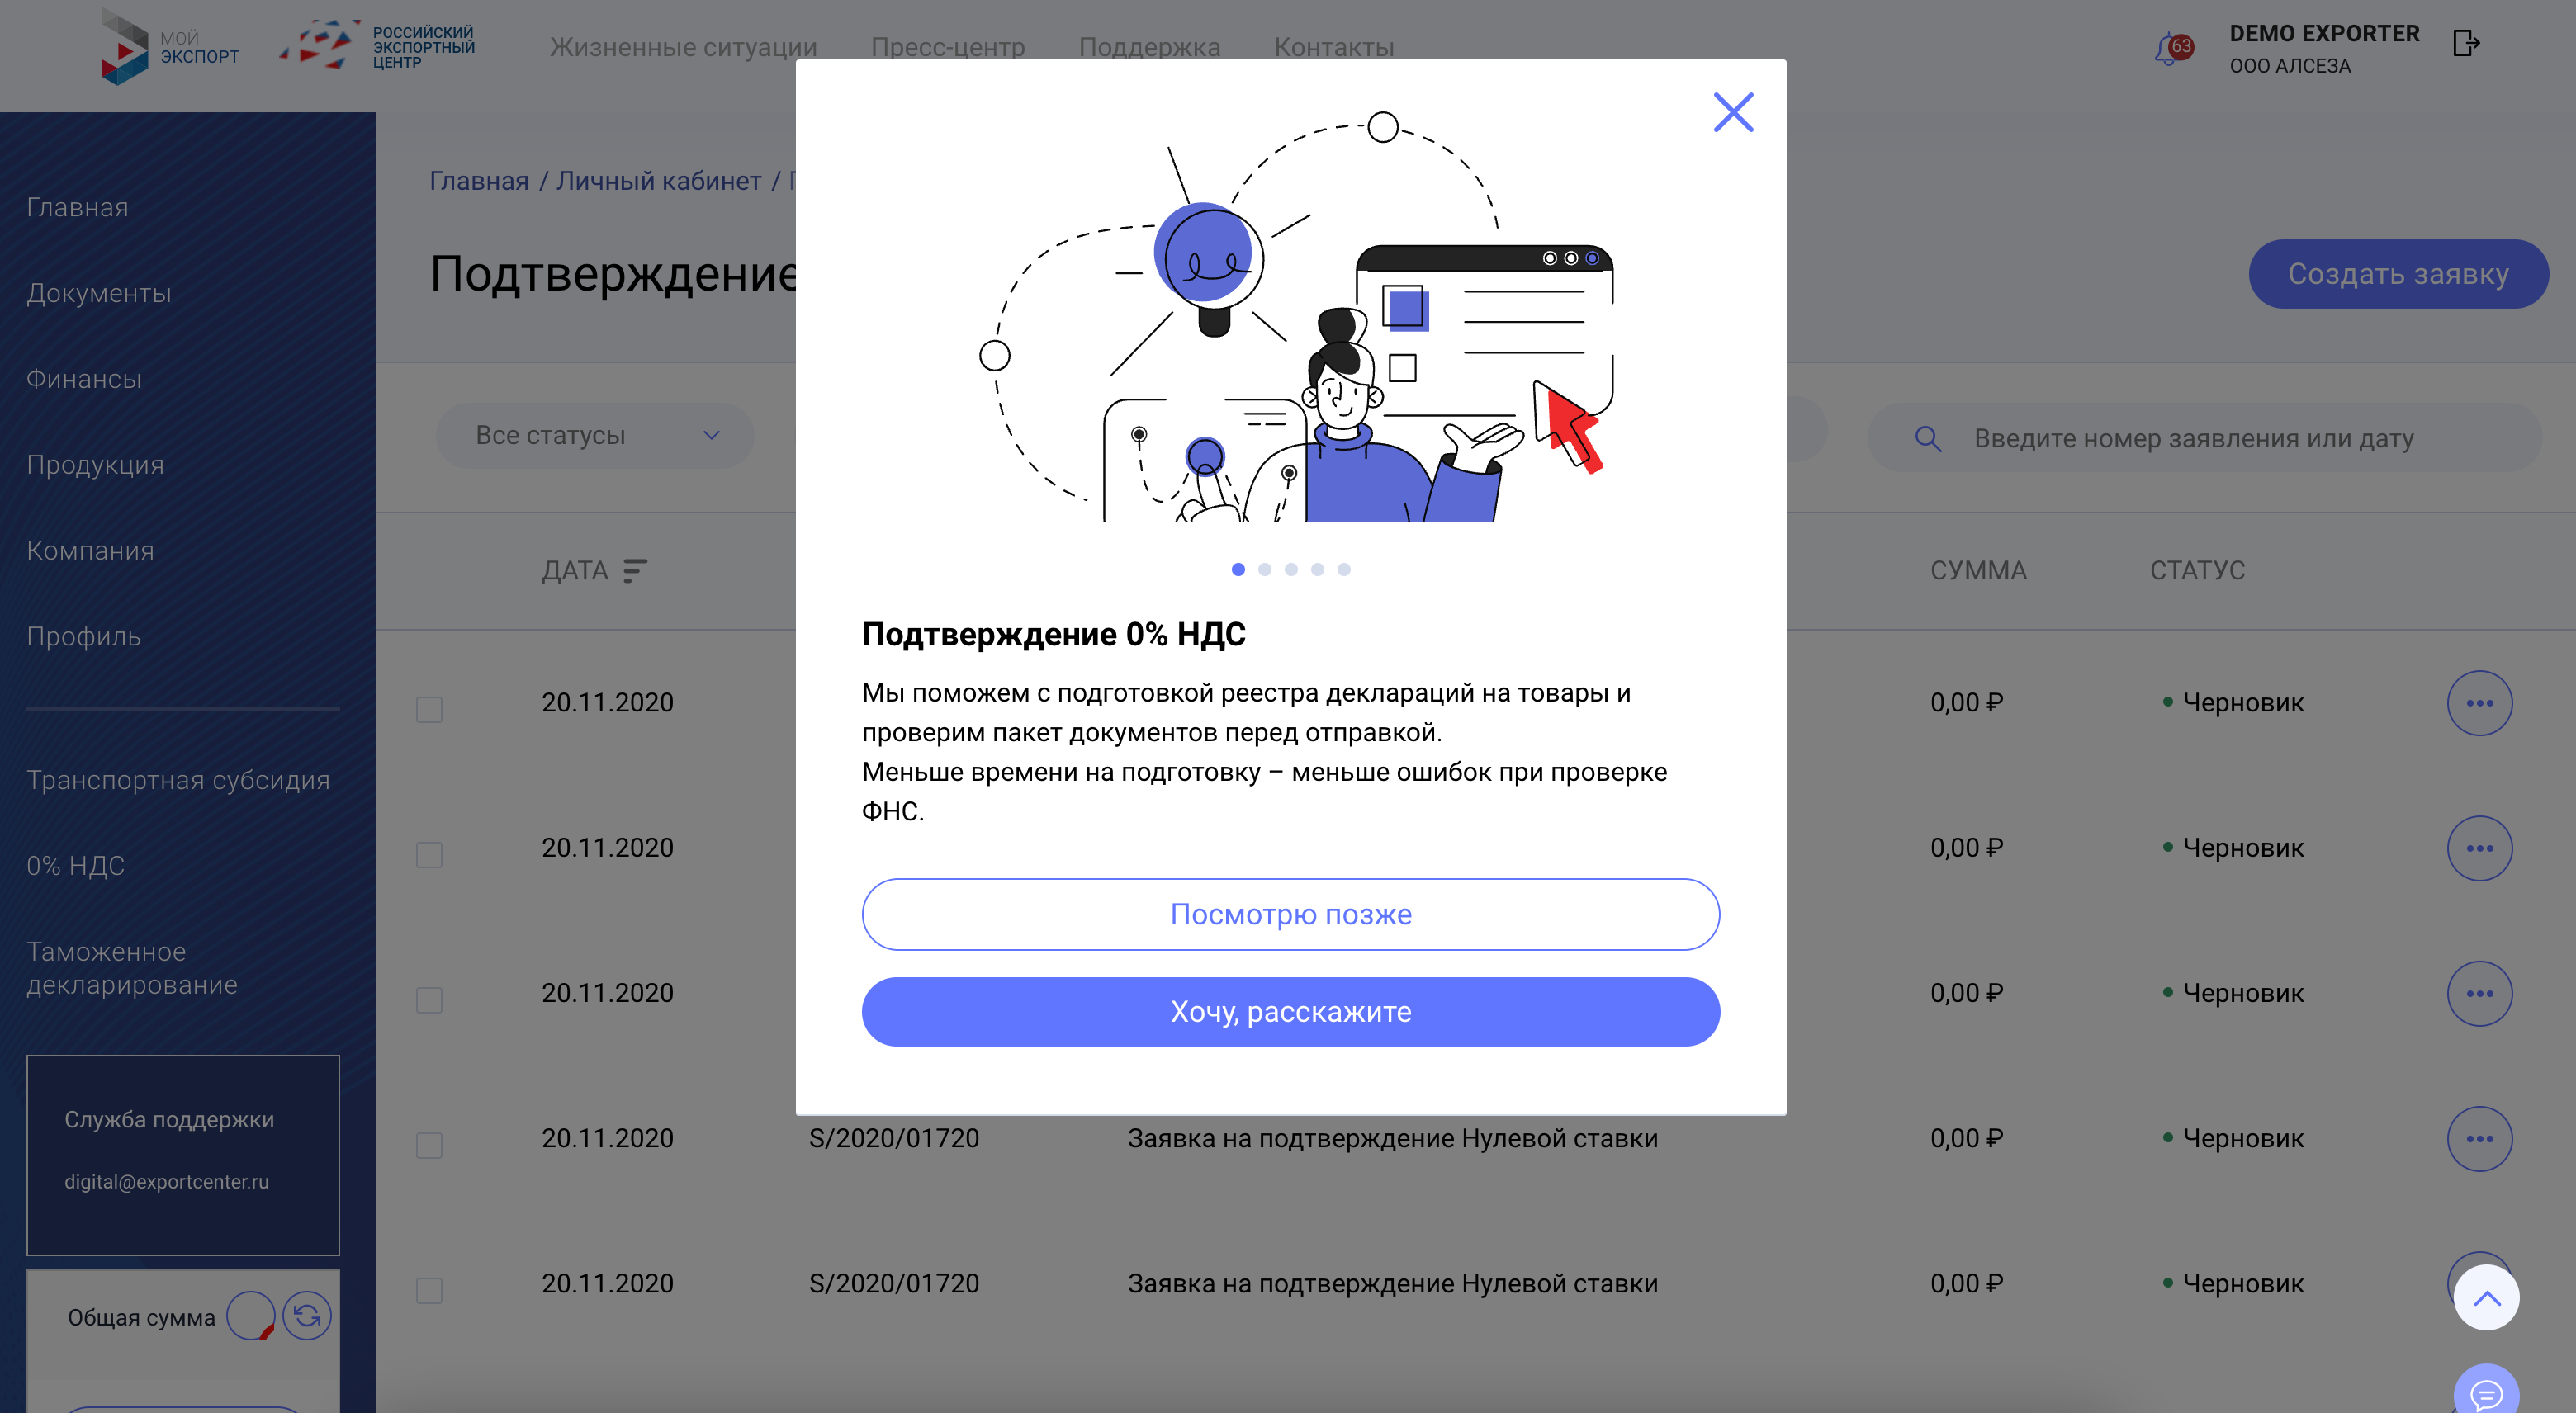Click the logout icon next to DEMO EXPORTER
The image size is (2576, 1413).
(2466, 44)
